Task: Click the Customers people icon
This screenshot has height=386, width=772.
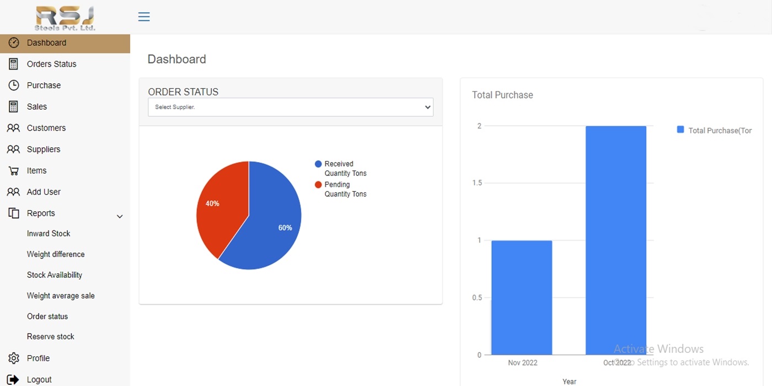Action: (14, 128)
